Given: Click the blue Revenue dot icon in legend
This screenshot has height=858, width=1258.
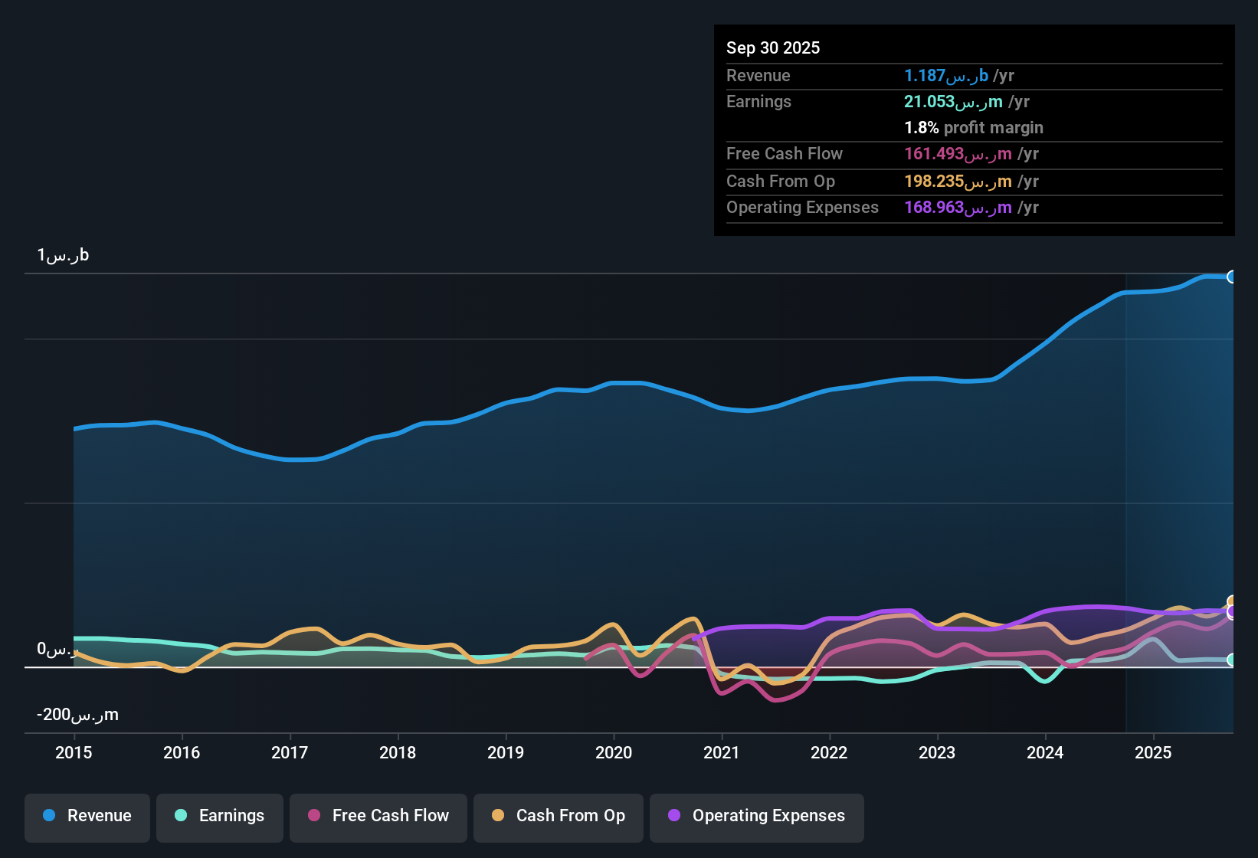Looking at the screenshot, I should click(x=49, y=816).
